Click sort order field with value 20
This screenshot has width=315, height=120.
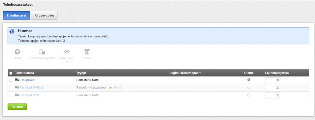(273, 88)
